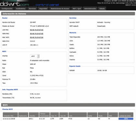
Task: Click the LAN MAC address link
Action: tap(37, 30)
